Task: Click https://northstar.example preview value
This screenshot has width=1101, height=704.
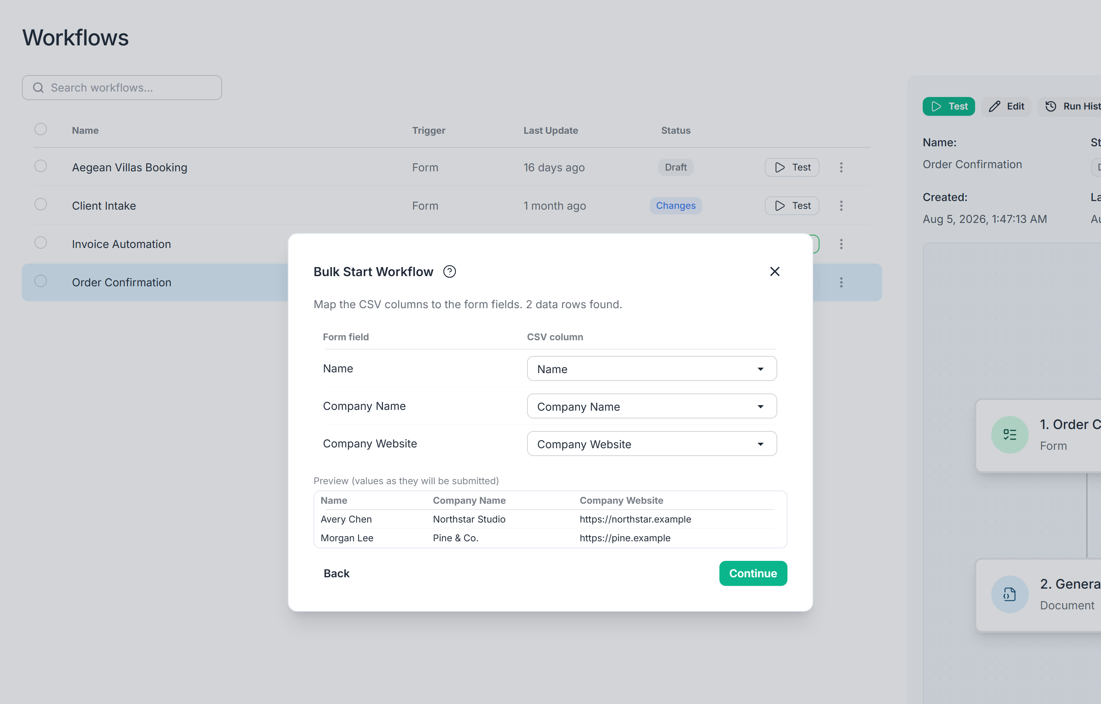Action: pos(636,520)
